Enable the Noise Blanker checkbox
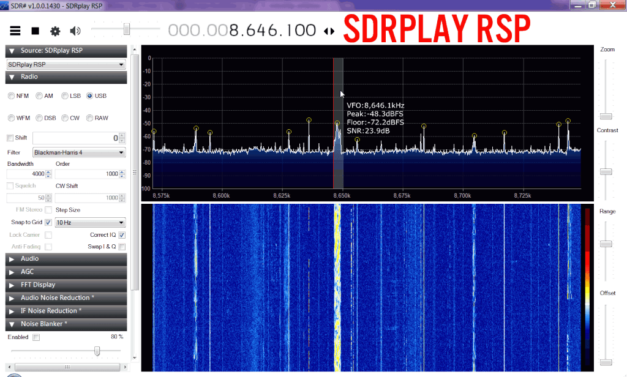Viewport: 627px width, 377px height. [x=36, y=337]
